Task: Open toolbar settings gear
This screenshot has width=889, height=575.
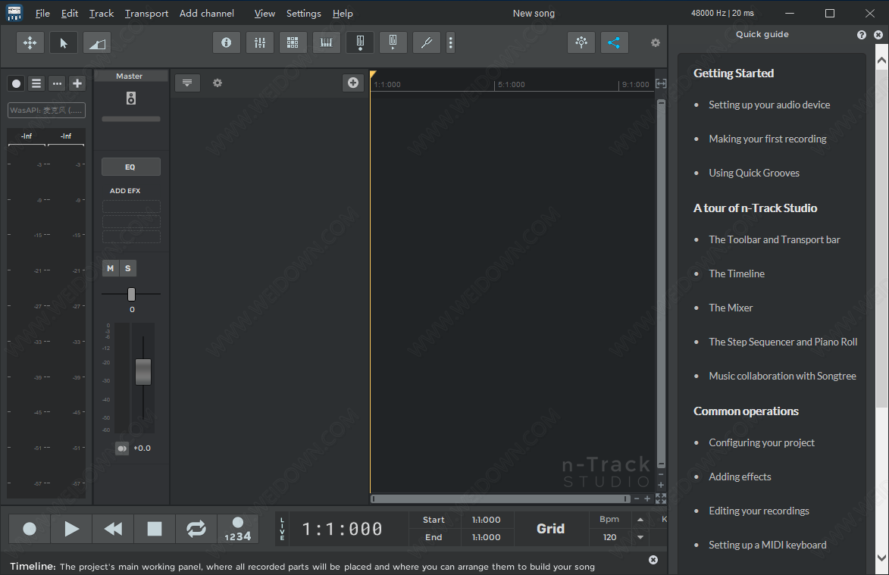Action: 656,42
